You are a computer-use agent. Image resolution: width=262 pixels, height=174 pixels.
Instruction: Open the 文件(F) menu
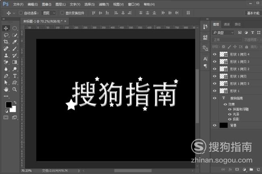pyautogui.click(x=19, y=4)
